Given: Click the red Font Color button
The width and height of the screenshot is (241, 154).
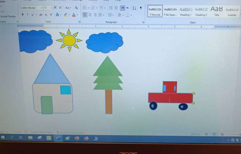Looking at the screenshot, I should tap(74, 15).
